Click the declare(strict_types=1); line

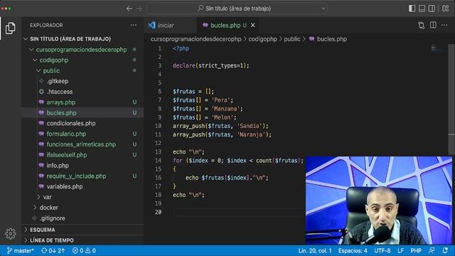211,65
